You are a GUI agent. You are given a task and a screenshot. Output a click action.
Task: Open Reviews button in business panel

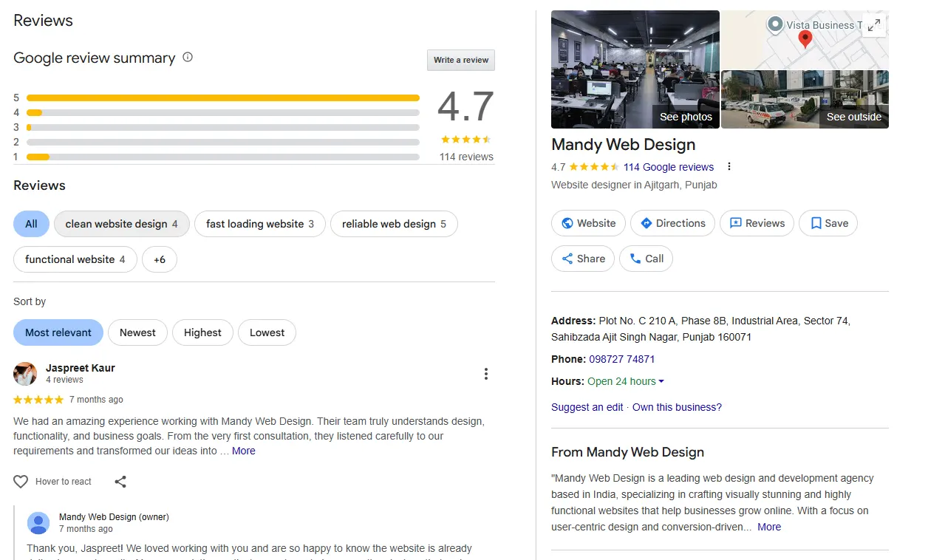(x=757, y=223)
